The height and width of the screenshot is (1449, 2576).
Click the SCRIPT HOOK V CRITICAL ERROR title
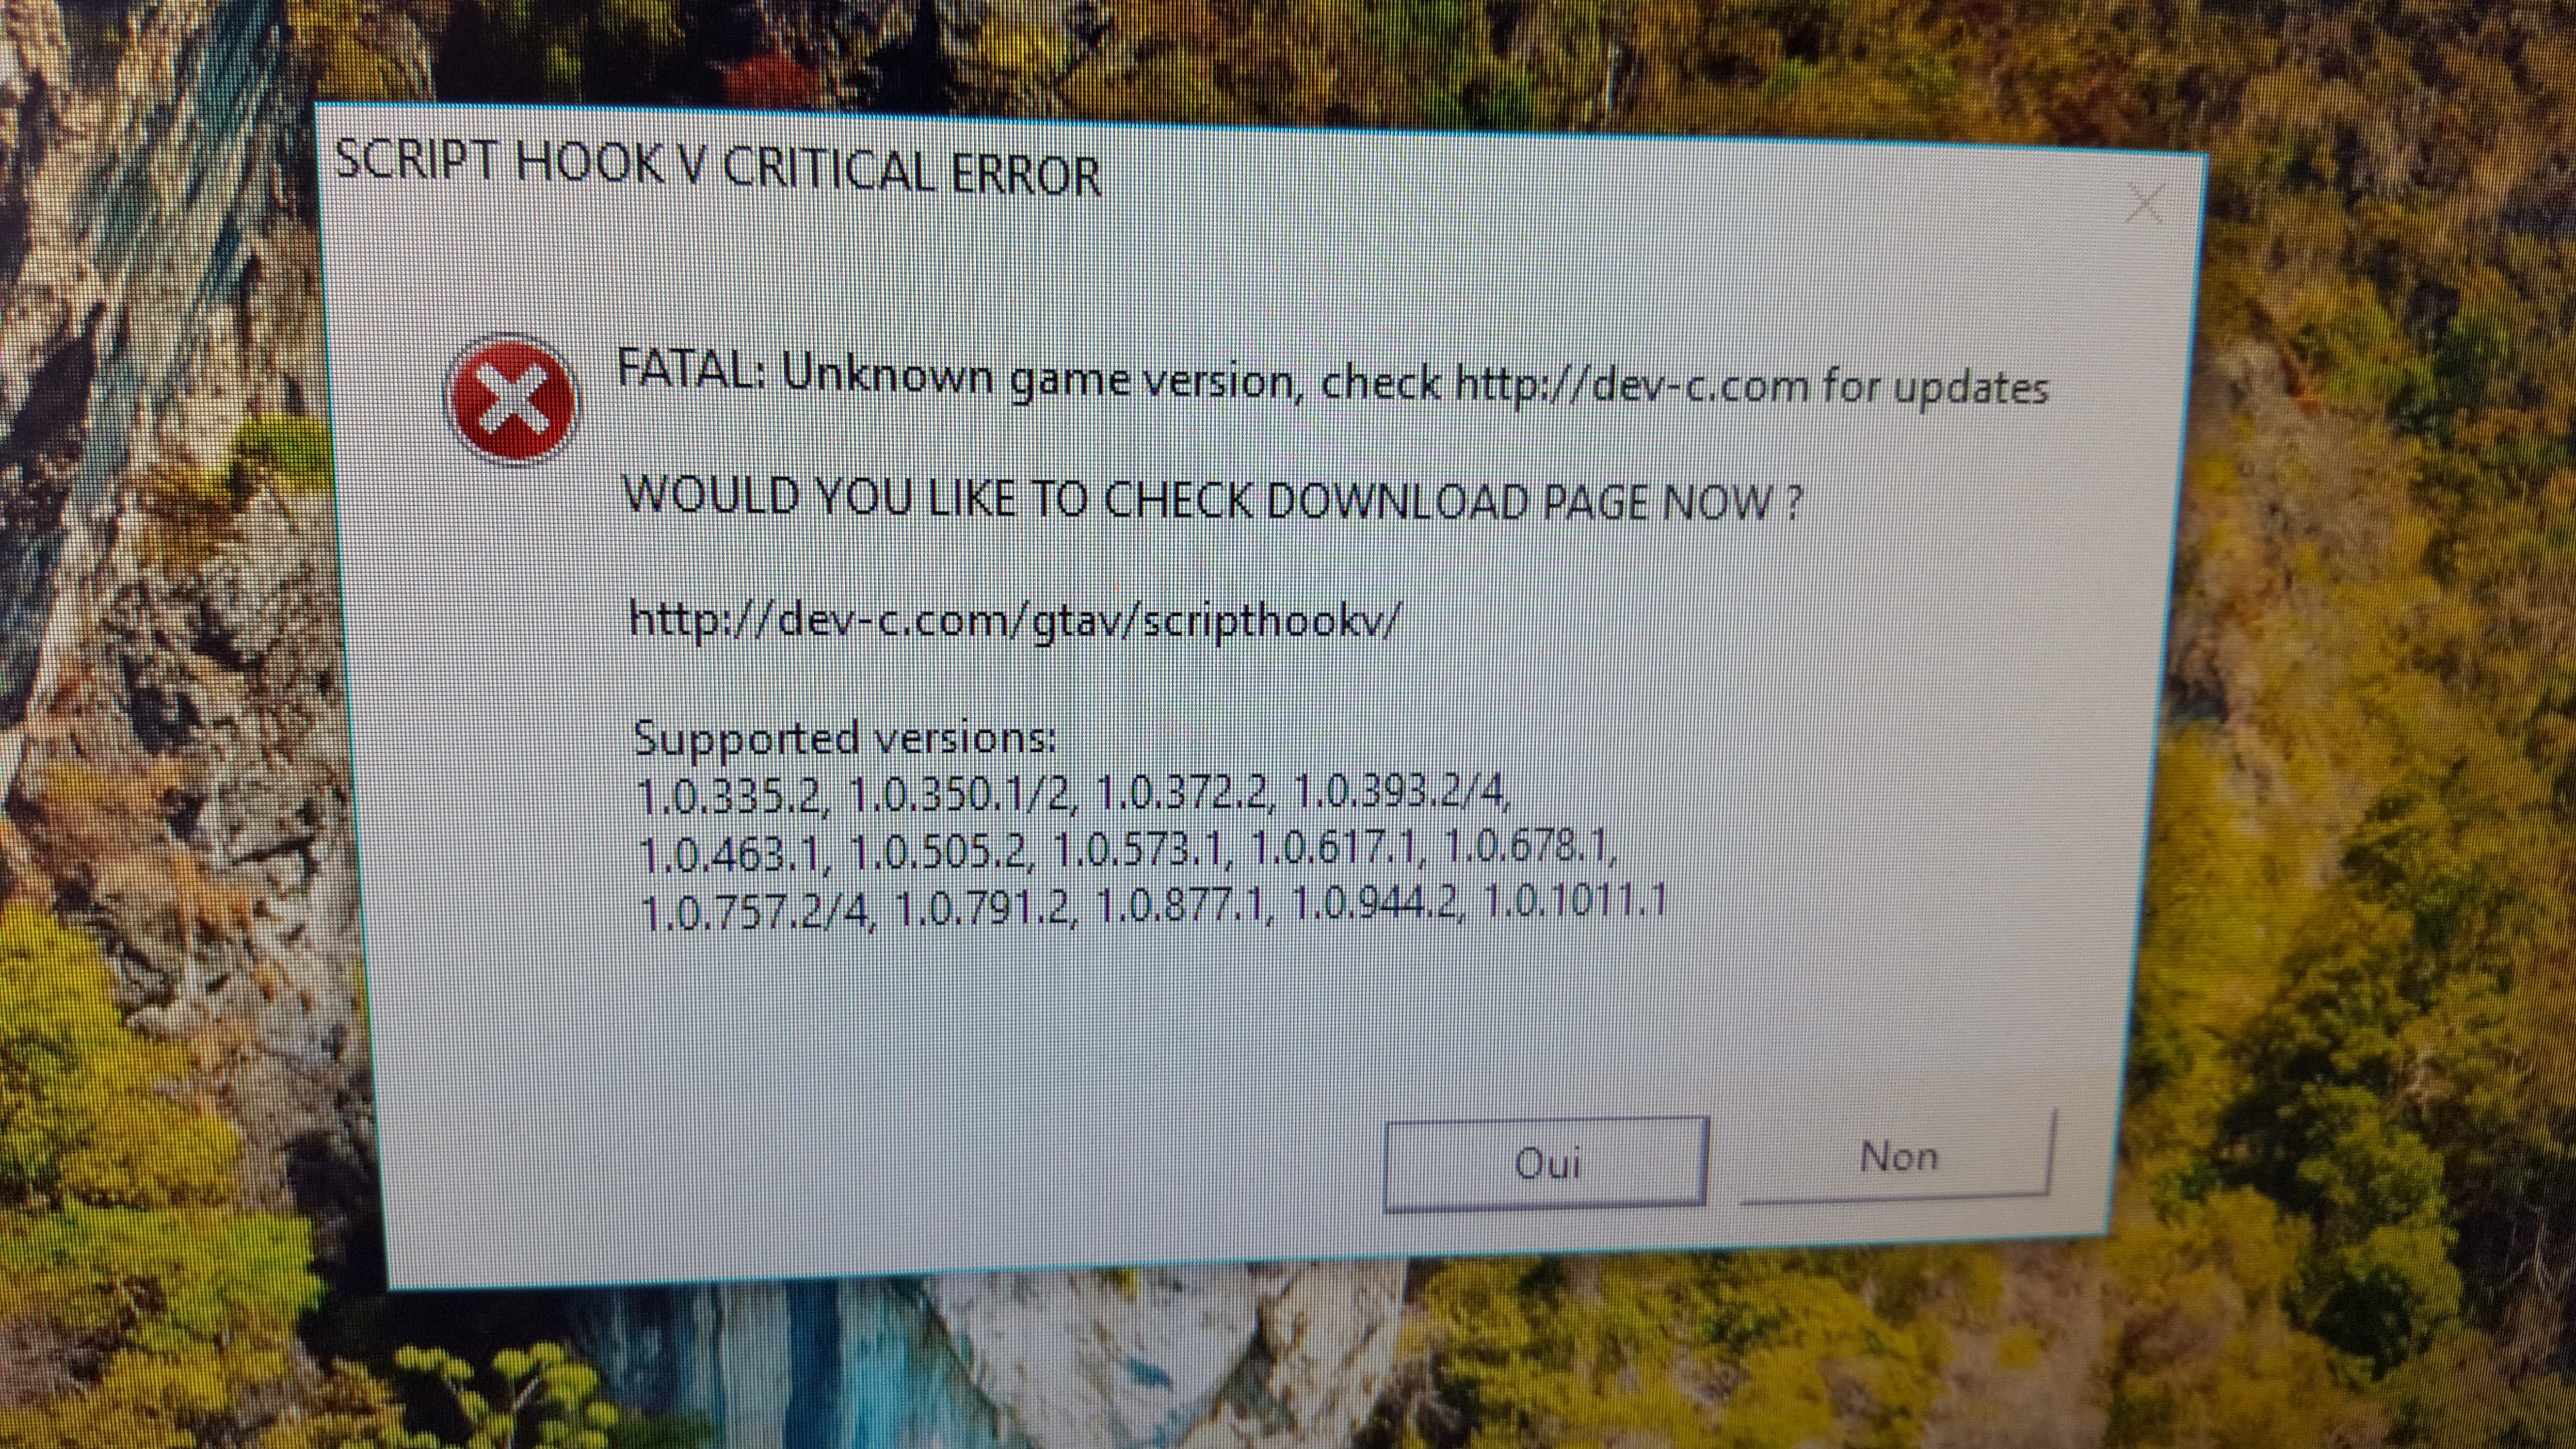pyautogui.click(x=717, y=167)
